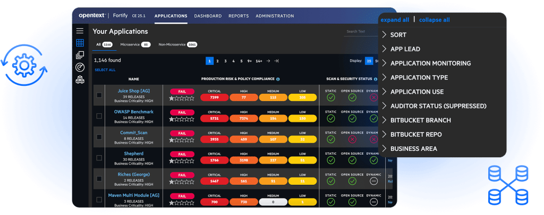Click Juice Shop dynamic scan X icon
Screen dimensions: 544x215
pyautogui.click(x=373, y=98)
